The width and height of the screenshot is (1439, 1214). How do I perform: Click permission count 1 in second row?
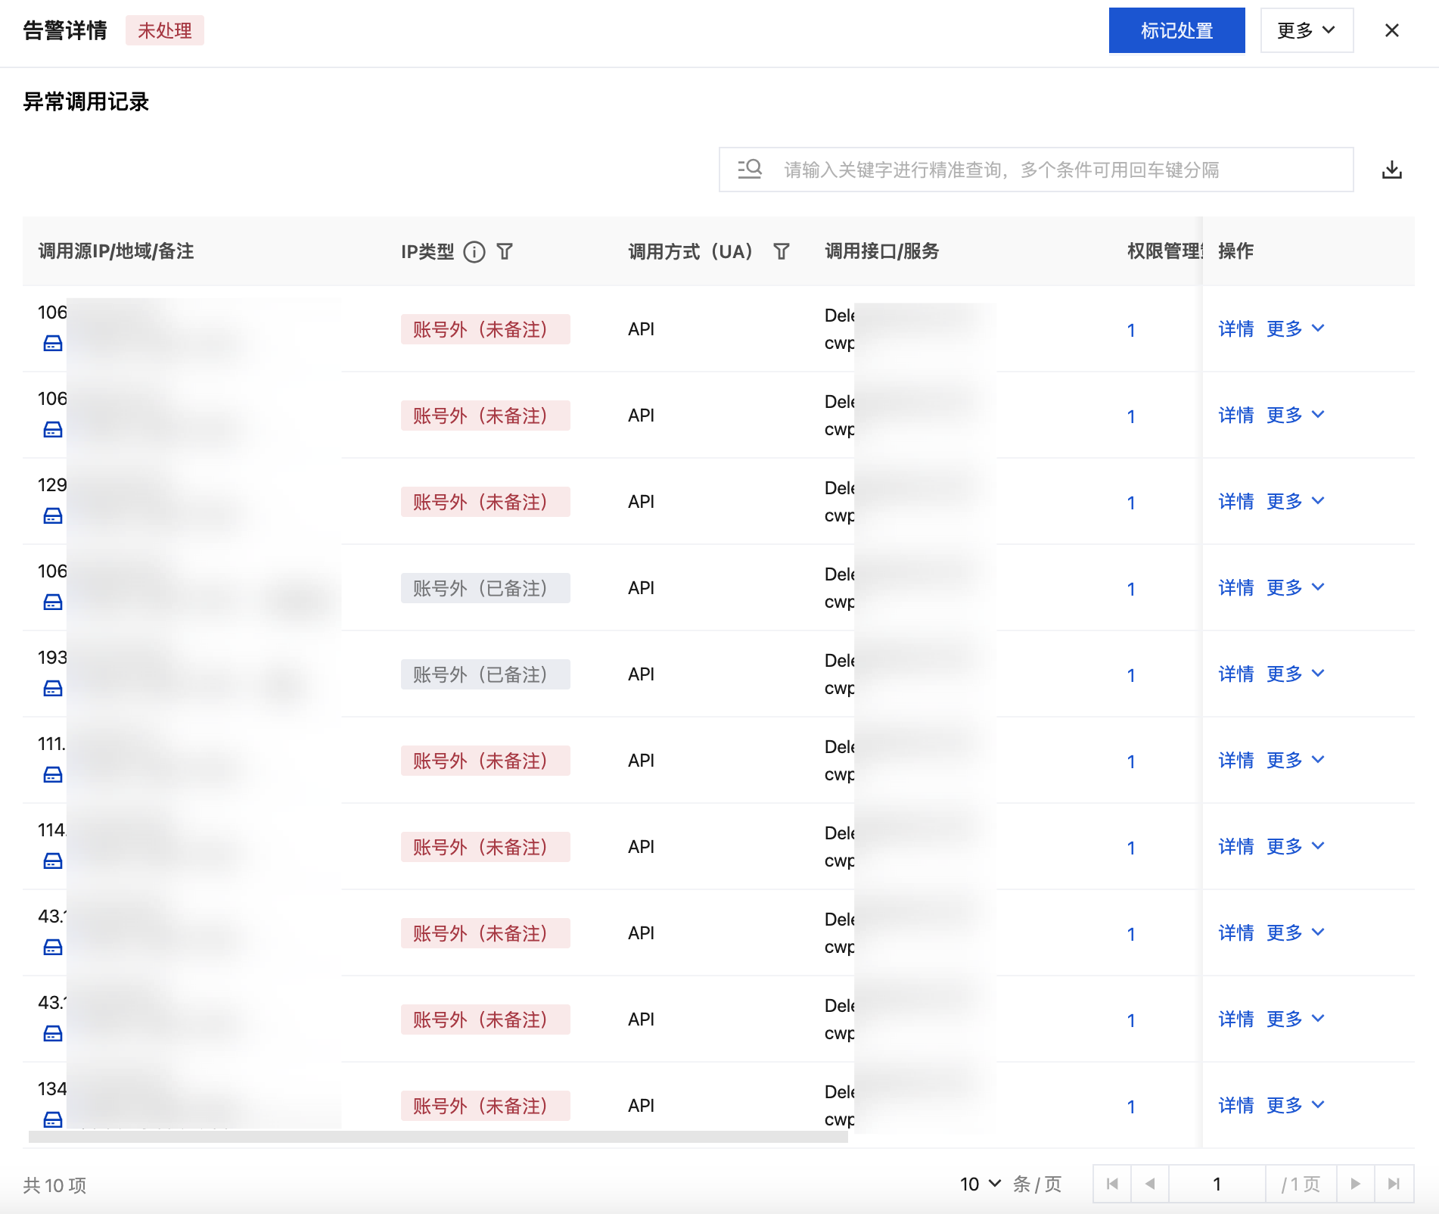tap(1130, 416)
